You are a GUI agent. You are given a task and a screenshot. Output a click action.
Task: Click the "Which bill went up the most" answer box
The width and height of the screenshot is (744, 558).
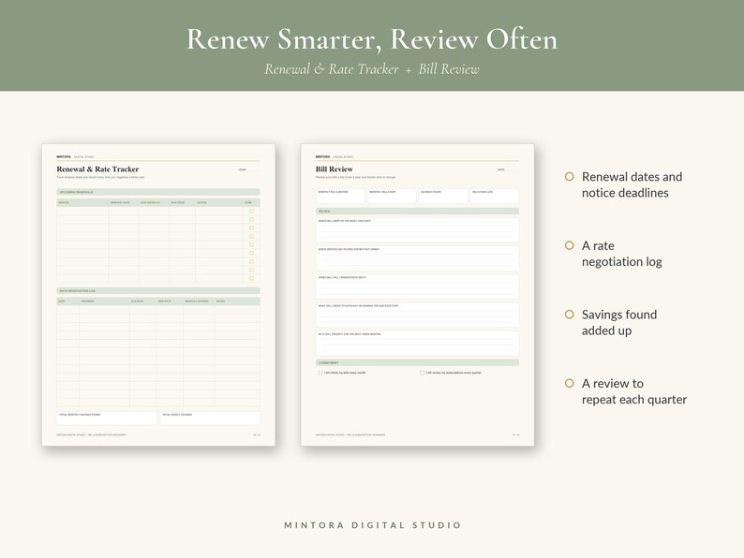(x=418, y=230)
